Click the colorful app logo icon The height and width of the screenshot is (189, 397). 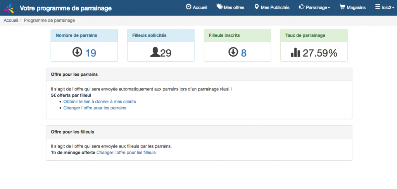tap(9, 8)
